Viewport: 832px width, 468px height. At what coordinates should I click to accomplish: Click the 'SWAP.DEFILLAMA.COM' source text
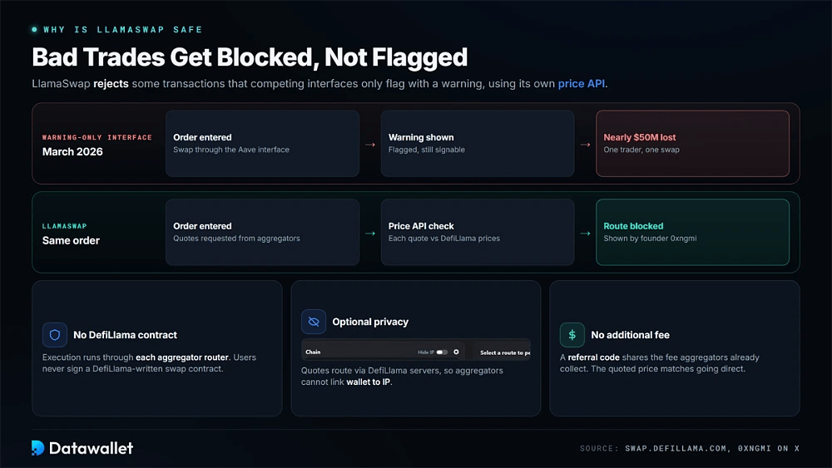[676, 448]
